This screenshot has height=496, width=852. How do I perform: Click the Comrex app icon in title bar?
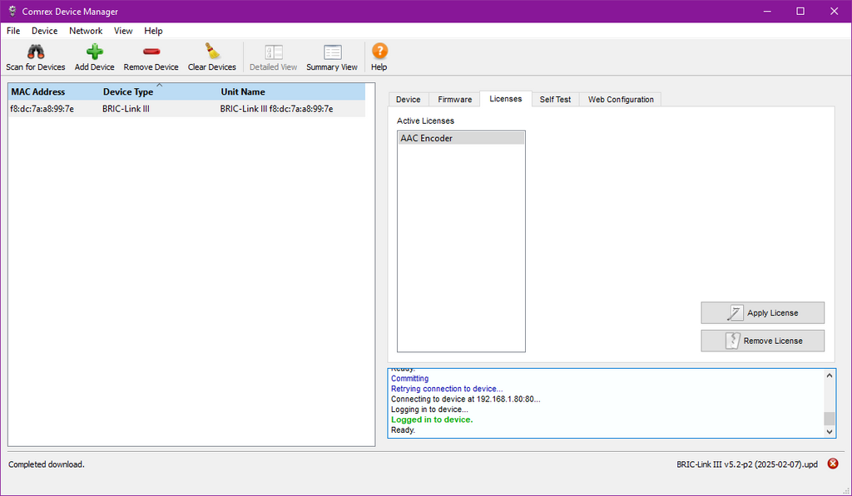[x=12, y=12]
